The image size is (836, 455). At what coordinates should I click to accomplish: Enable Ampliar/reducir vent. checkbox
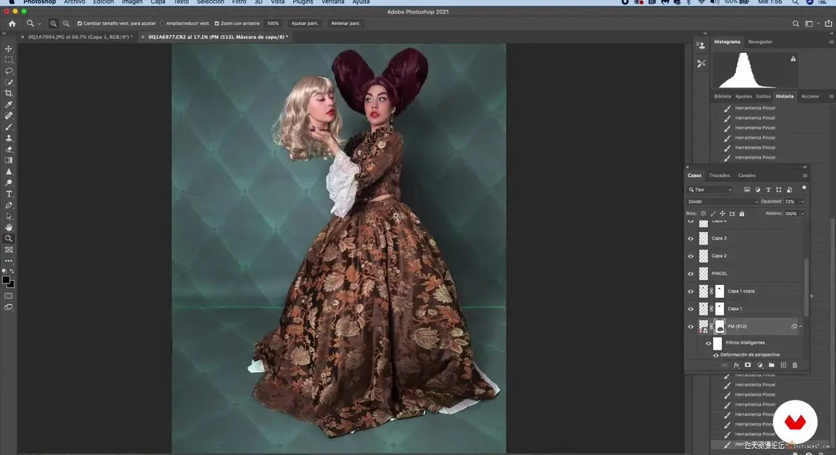tap(163, 24)
